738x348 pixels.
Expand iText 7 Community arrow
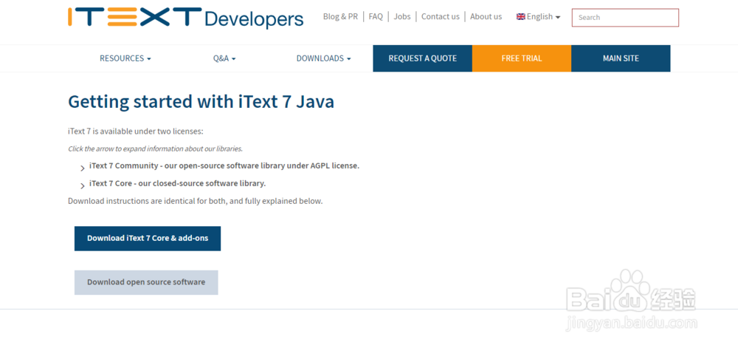pos(83,168)
